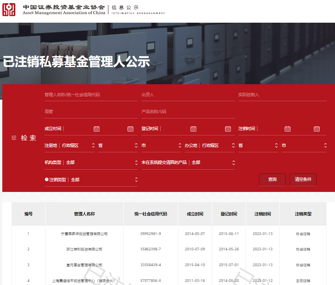
Task: Open the 办公地 省 province dropdown
Action: (x=276, y=145)
